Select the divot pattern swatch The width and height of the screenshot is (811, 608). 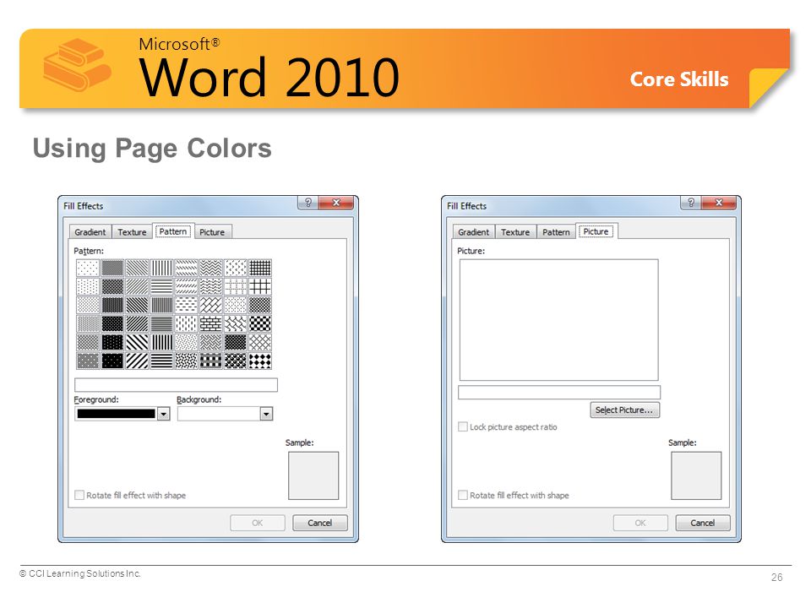pos(236,268)
